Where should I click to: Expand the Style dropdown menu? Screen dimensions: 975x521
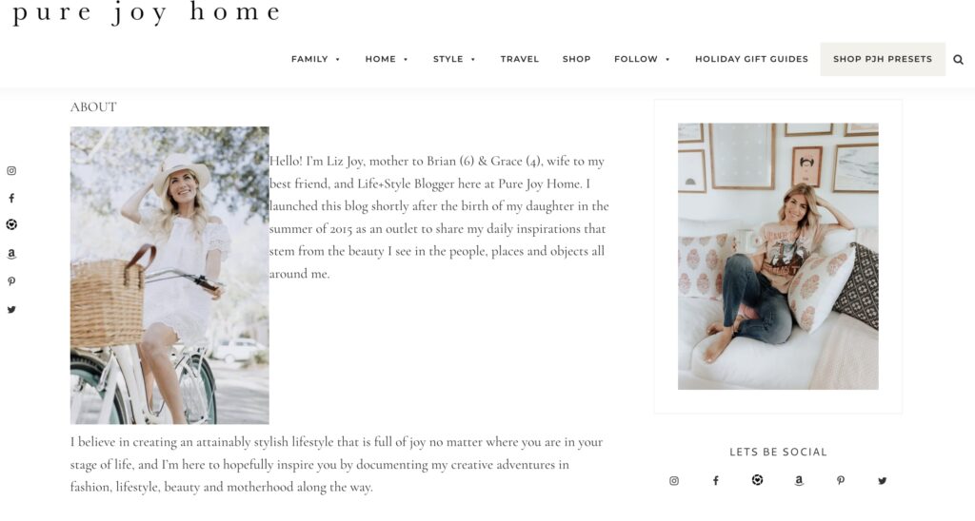click(454, 59)
